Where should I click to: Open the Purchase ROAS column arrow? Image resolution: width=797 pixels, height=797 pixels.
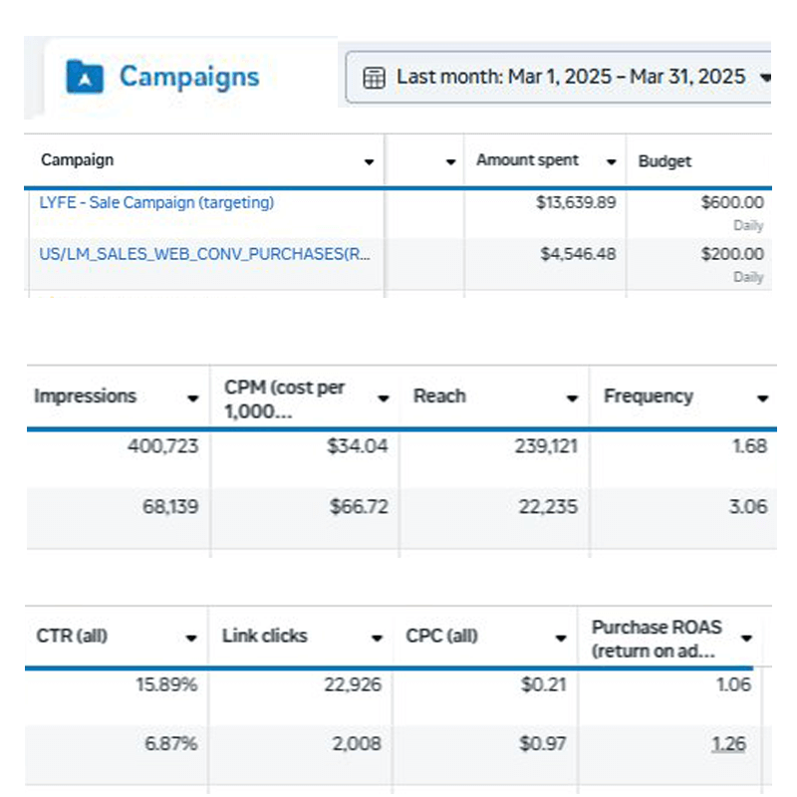pyautogui.click(x=745, y=639)
